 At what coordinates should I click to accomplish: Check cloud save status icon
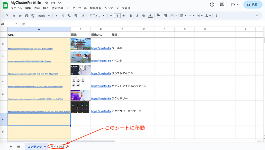coord(60,3)
